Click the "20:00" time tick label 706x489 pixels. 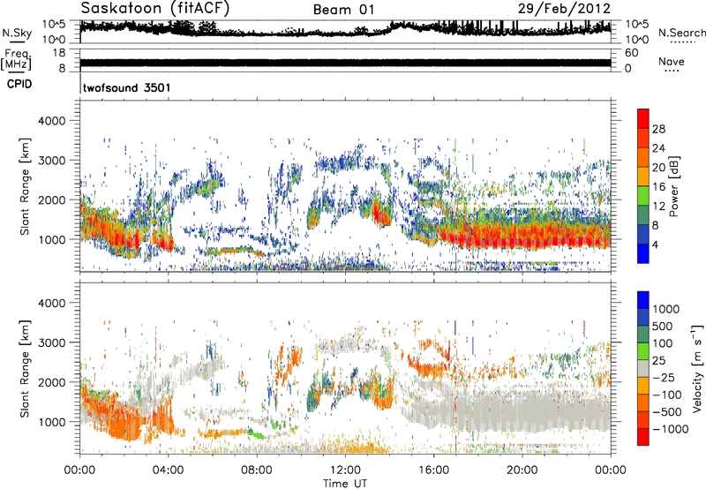(x=522, y=470)
